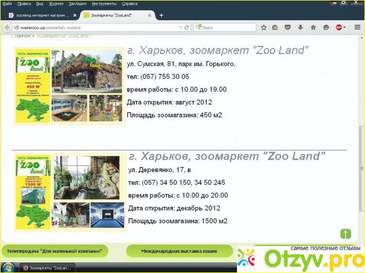
Task: Switch to the зооленд интернет магазин tab
Action: tap(42, 15)
